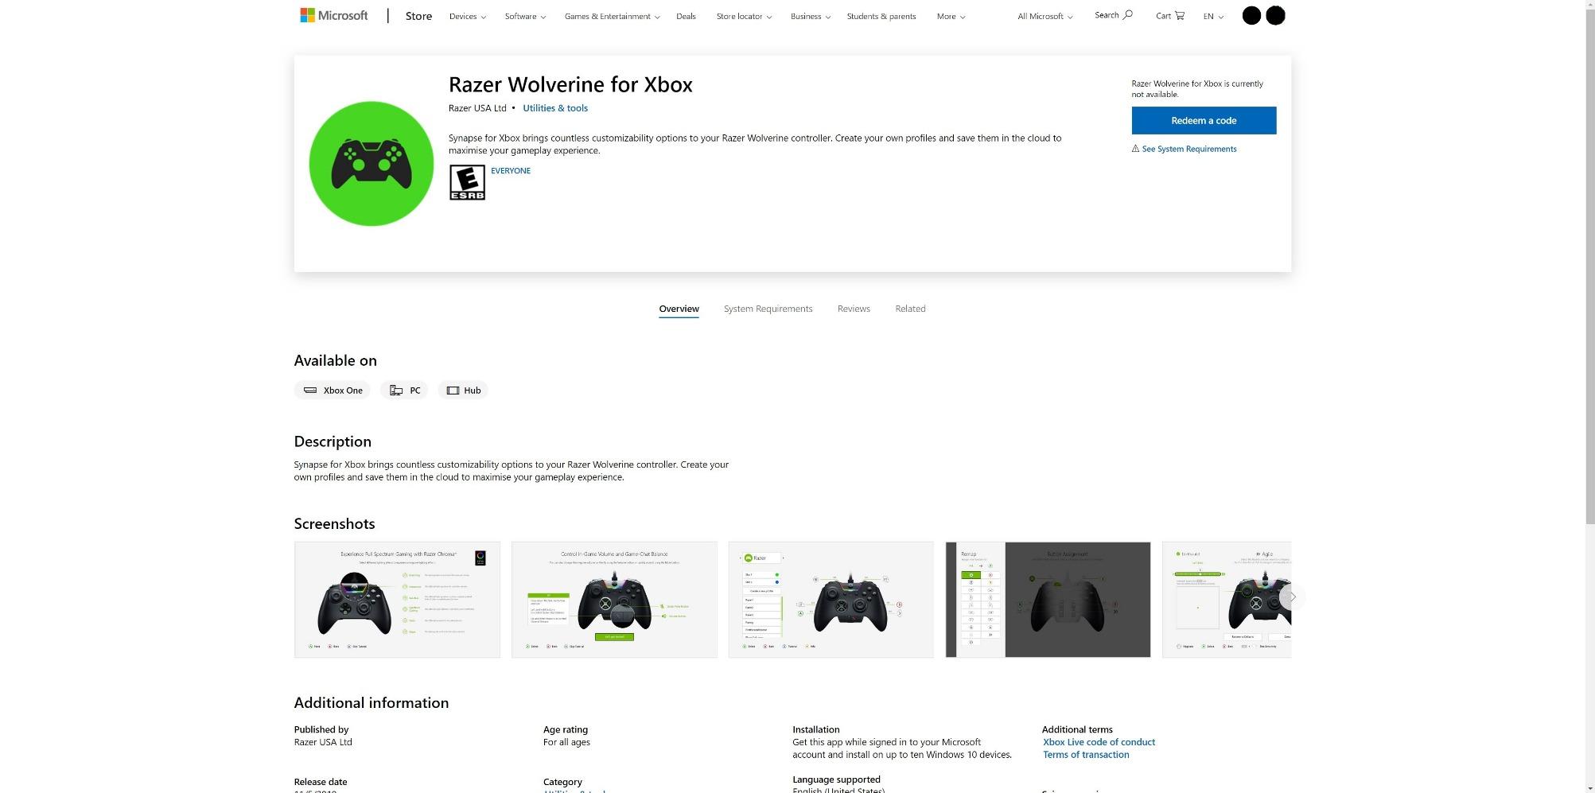
Task: Click the Microsoft logo
Action: point(333,15)
